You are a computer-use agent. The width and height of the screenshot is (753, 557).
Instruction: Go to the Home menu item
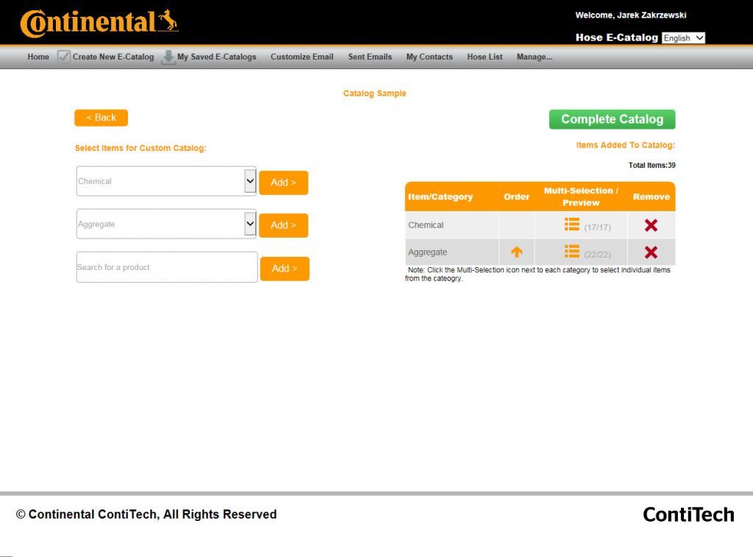pyautogui.click(x=38, y=57)
